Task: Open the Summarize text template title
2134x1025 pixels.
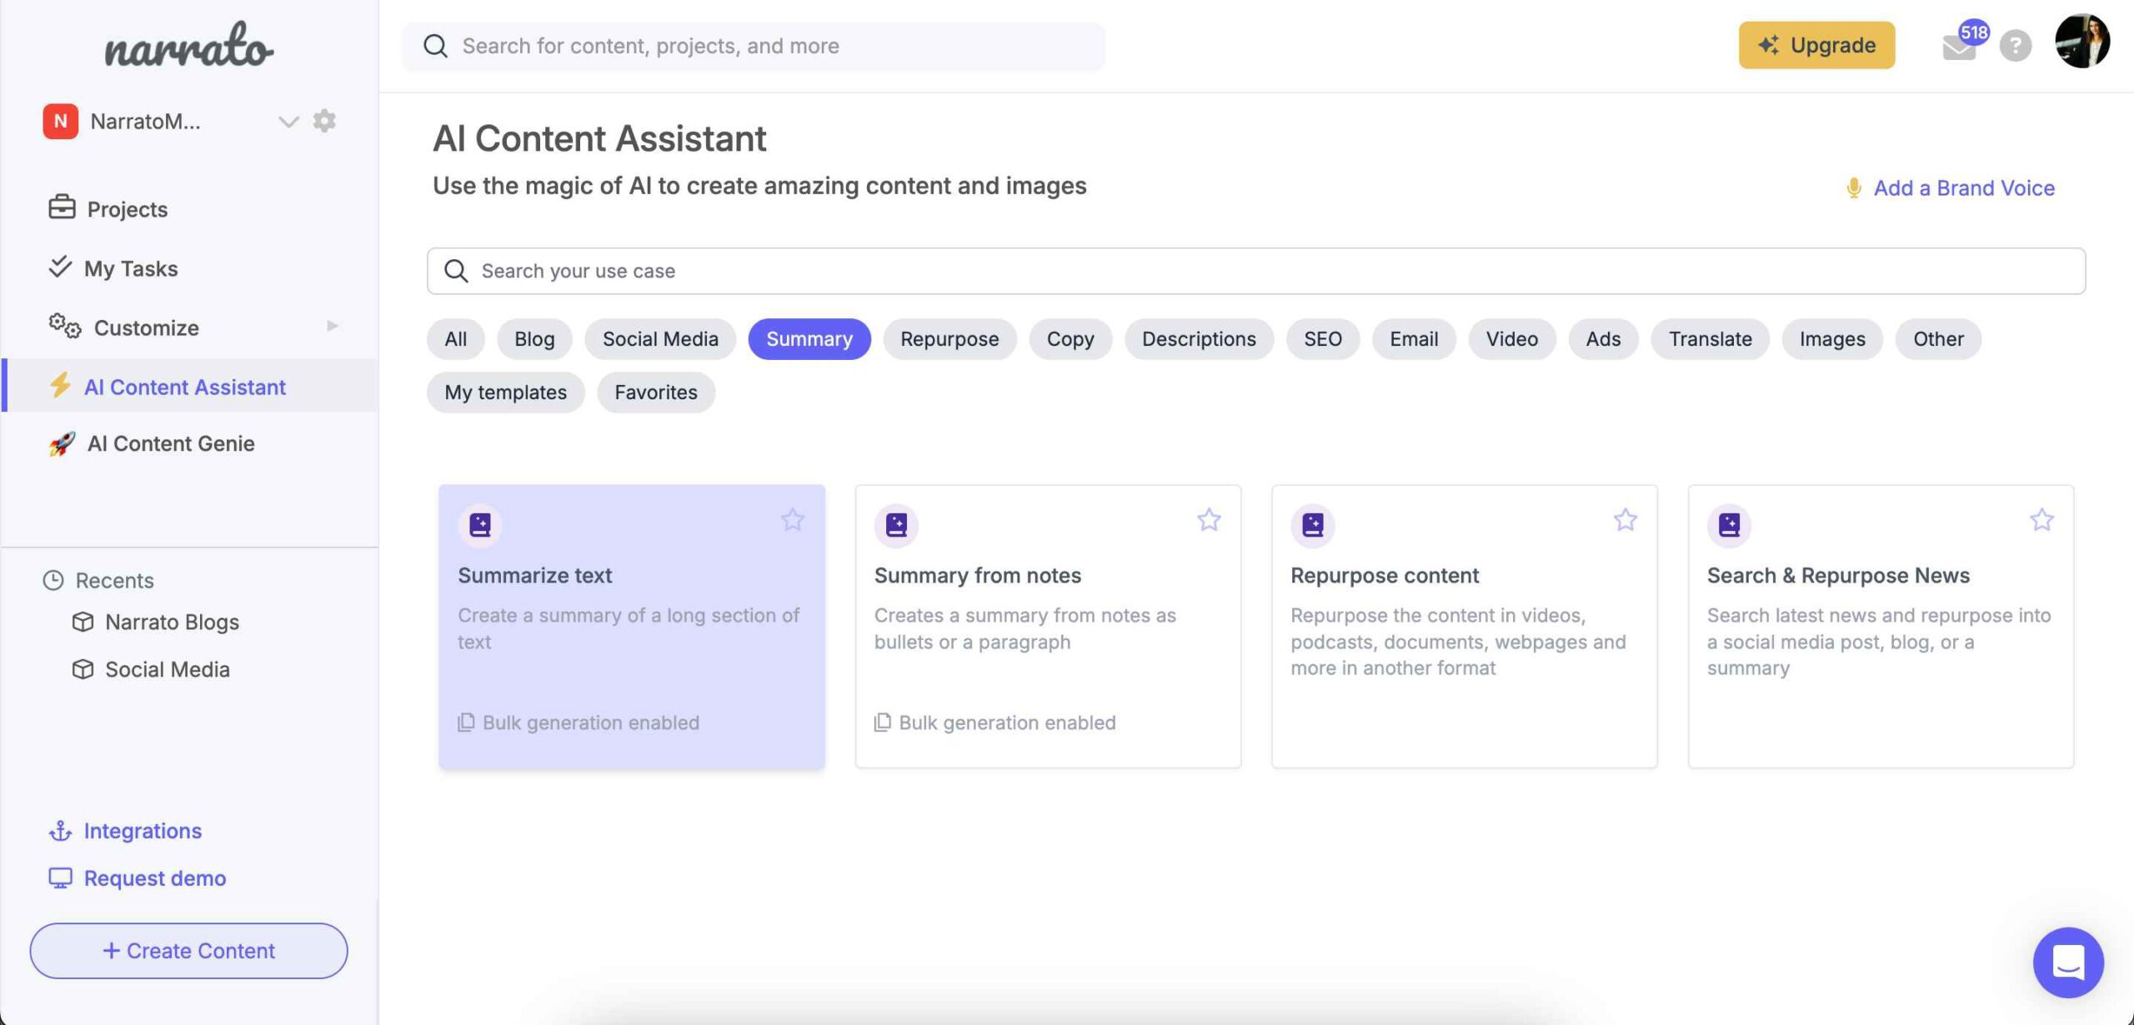Action: point(534,575)
